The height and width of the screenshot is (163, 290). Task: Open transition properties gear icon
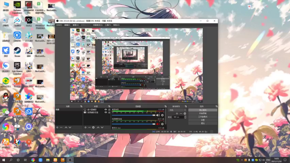[185, 113]
